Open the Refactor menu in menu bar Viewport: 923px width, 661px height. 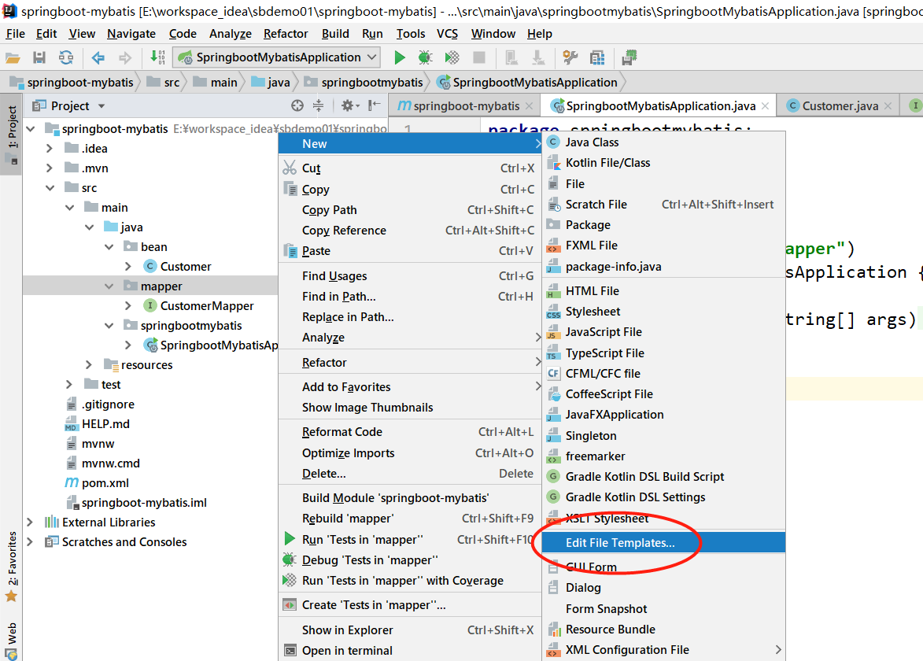286,34
